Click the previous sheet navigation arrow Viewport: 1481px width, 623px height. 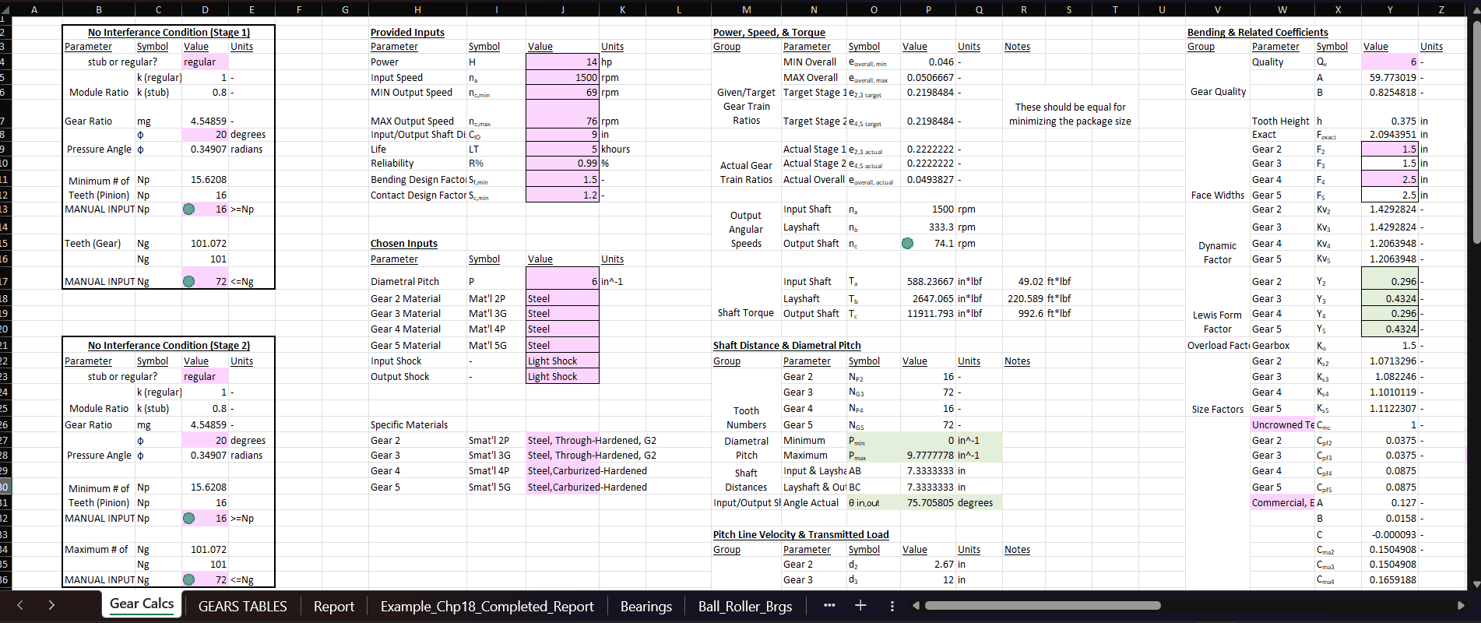click(20, 605)
